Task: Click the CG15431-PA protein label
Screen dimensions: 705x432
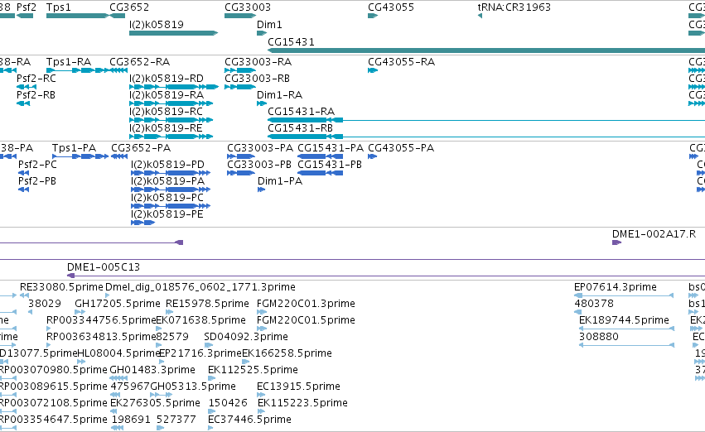Action: (331, 148)
